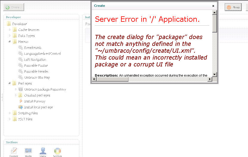Click the dialog's horizontal scrollbar right arrow
This screenshot has width=248, height=157.
210,79
